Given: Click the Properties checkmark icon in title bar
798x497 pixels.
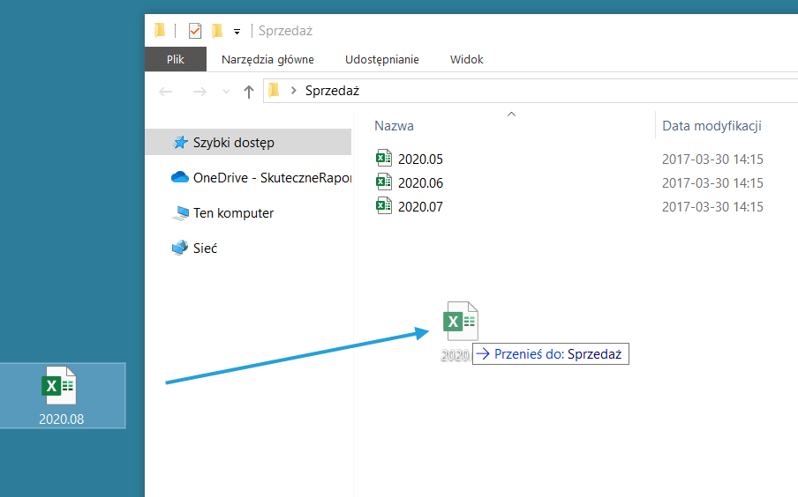Looking at the screenshot, I should pyautogui.click(x=195, y=31).
